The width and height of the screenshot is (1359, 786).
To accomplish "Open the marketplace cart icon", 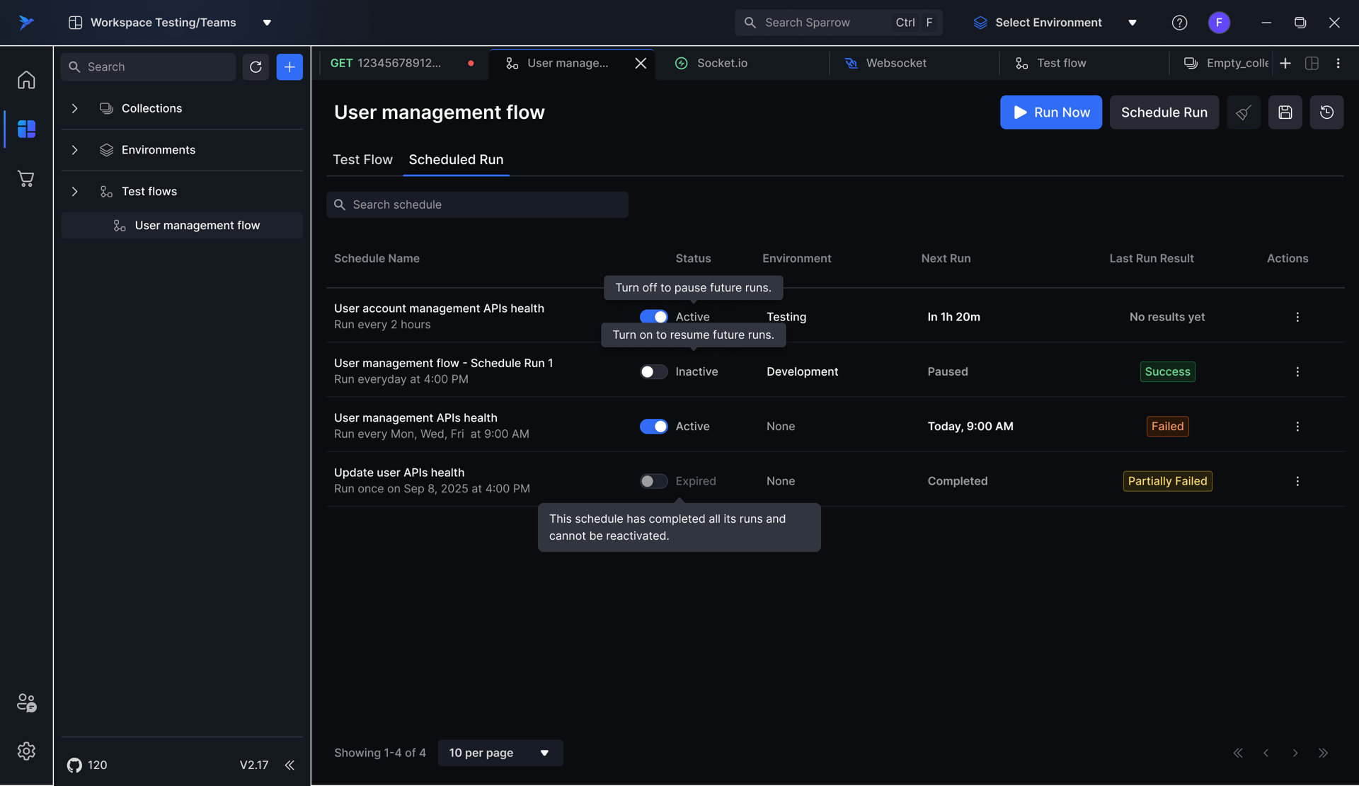I will pos(26,179).
